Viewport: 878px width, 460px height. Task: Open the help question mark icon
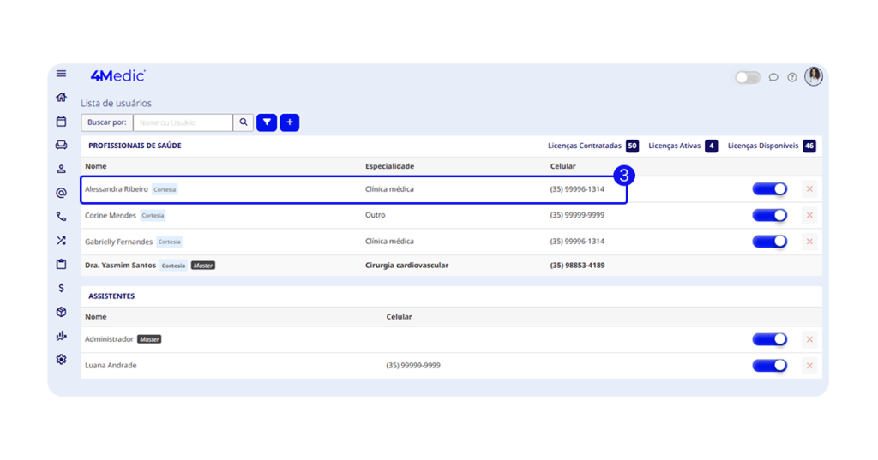pyautogui.click(x=792, y=77)
